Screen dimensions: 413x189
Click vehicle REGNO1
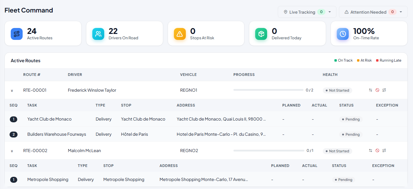click(x=189, y=90)
